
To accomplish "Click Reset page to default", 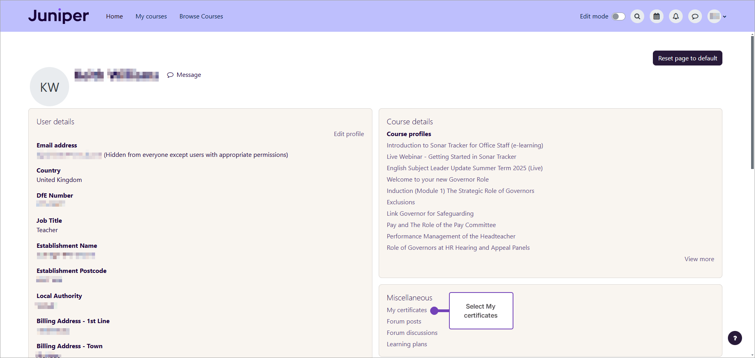I will click(x=687, y=58).
